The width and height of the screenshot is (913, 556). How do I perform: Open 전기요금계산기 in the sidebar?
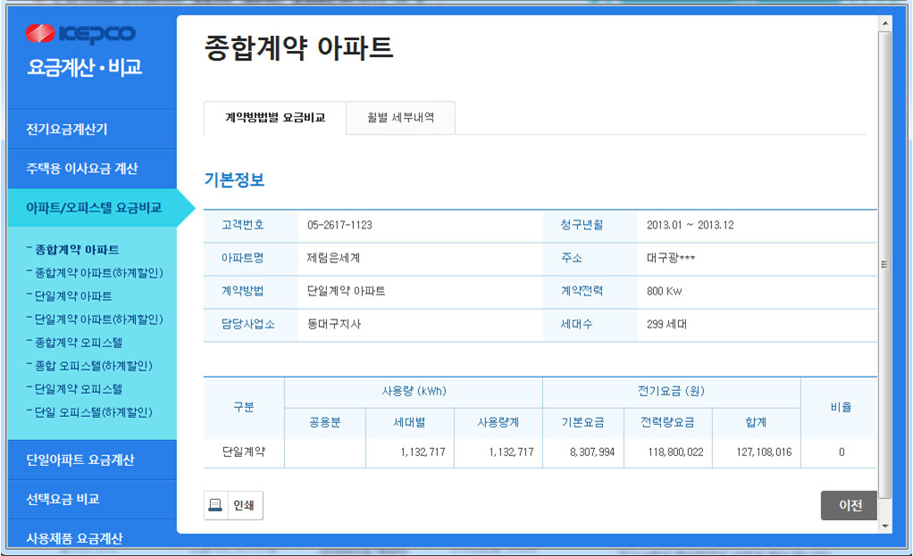pyautogui.click(x=92, y=129)
